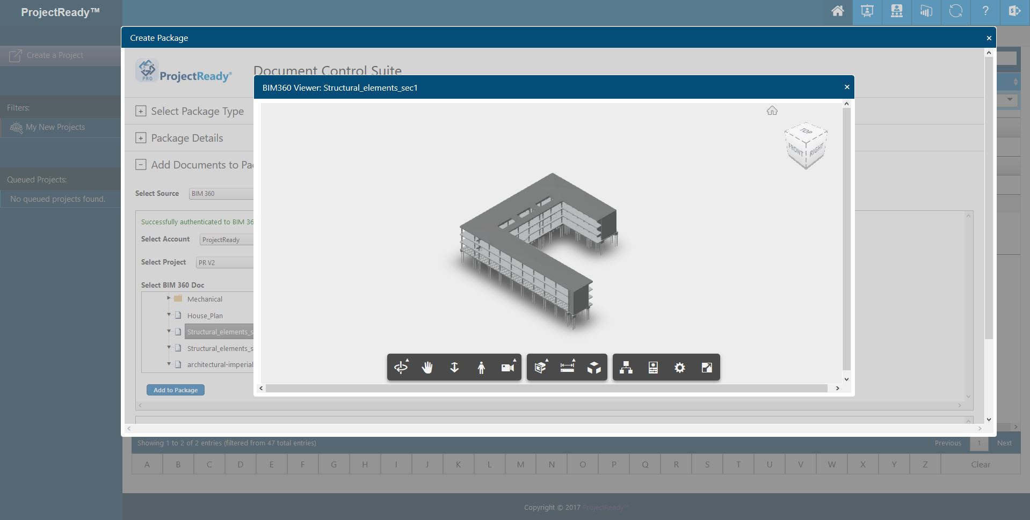Open the Section analysis tool

pyautogui.click(x=541, y=368)
